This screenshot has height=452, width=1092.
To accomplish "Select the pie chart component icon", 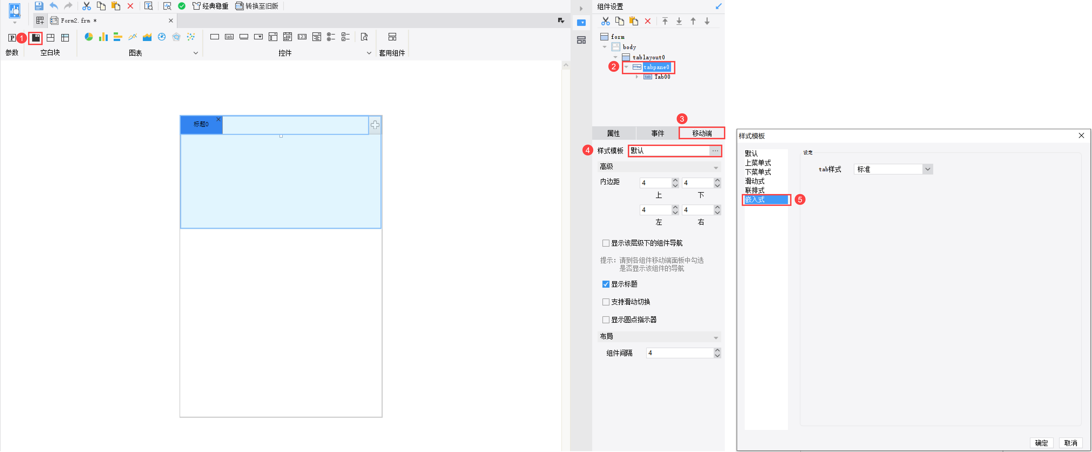I will pyautogui.click(x=89, y=37).
